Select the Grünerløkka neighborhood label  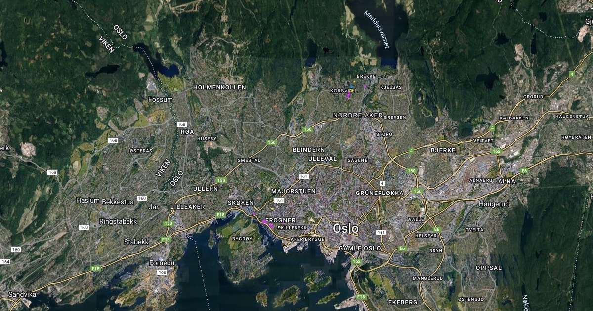[x=380, y=193]
